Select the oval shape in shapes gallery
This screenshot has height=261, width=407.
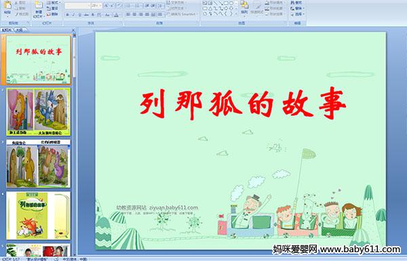click(232, 3)
